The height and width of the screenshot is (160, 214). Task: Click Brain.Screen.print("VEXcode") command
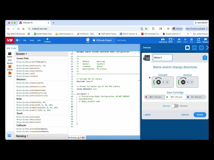[31, 62]
